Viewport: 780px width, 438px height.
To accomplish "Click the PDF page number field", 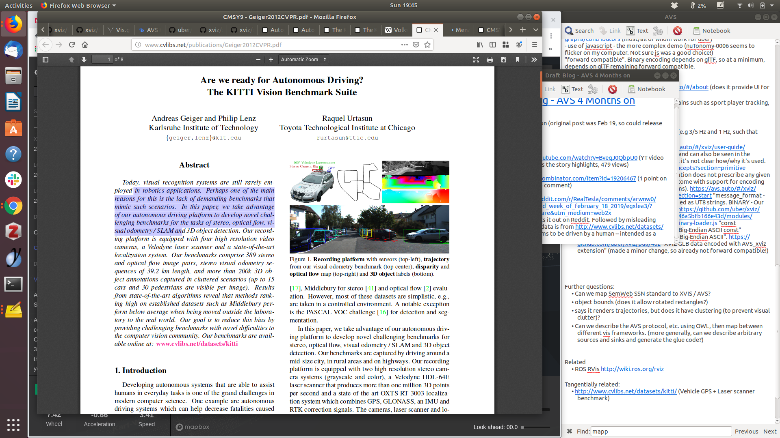I will [x=102, y=60].
